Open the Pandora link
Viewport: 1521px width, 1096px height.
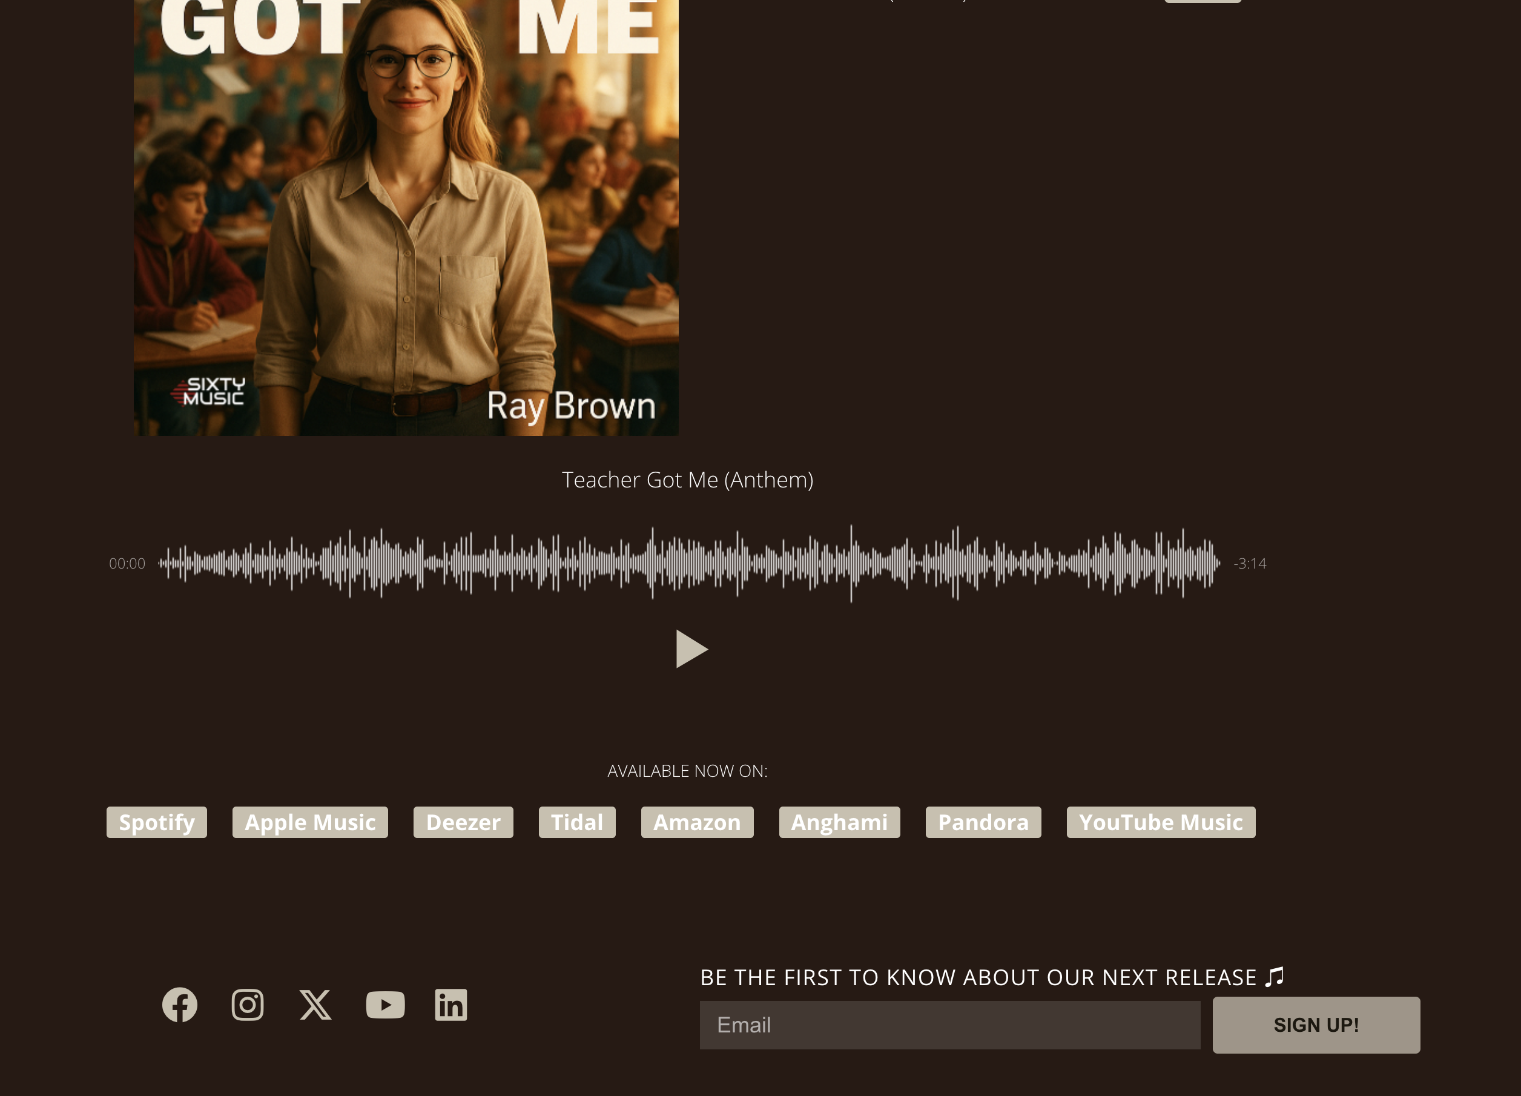(983, 822)
